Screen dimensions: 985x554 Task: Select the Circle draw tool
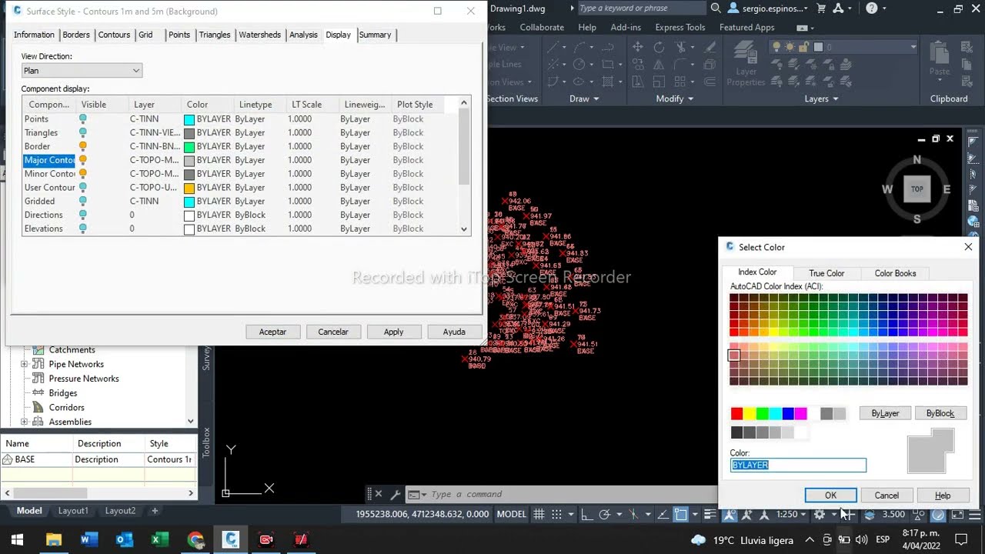tap(579, 65)
